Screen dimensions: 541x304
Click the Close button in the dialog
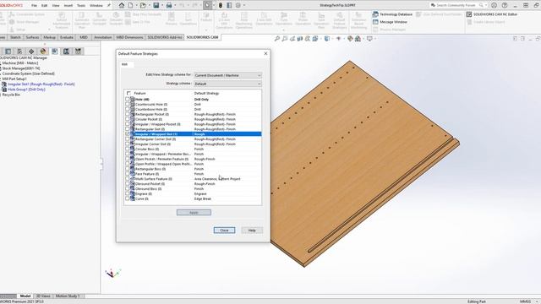(x=224, y=231)
